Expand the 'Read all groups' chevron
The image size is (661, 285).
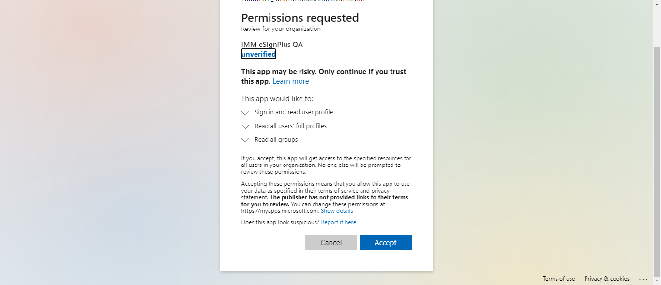245,140
